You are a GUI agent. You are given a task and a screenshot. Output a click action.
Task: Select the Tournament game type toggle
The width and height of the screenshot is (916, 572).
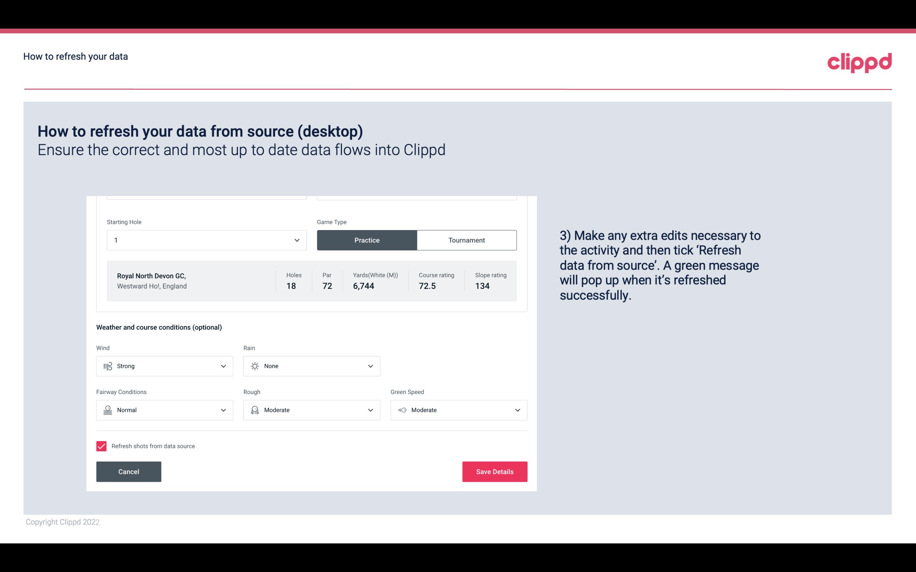tap(466, 240)
